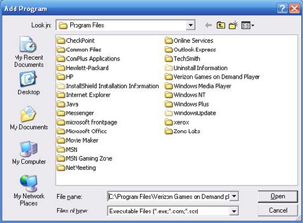
Task: Select Windows NT folder name
Action: click(190, 95)
